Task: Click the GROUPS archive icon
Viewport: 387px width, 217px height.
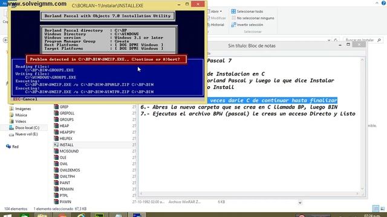Action: (56, 119)
